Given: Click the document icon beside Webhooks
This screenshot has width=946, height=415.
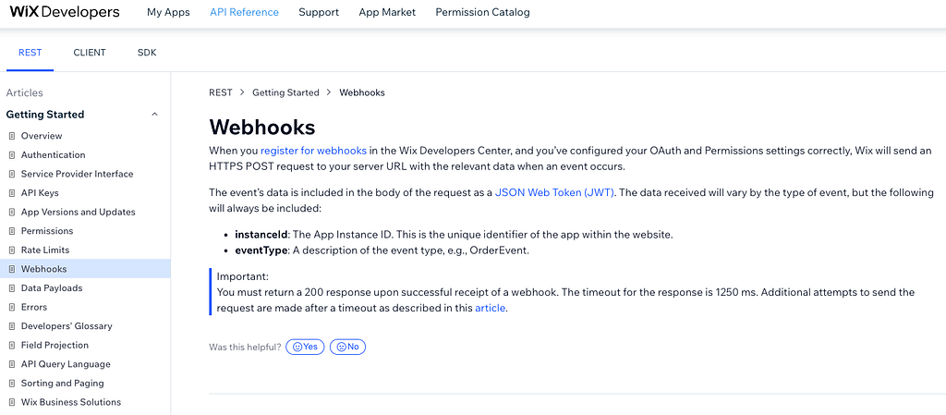Looking at the screenshot, I should 12,269.
